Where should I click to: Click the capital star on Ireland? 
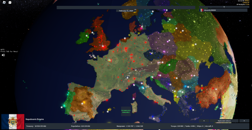pyautogui.click(x=87, y=36)
